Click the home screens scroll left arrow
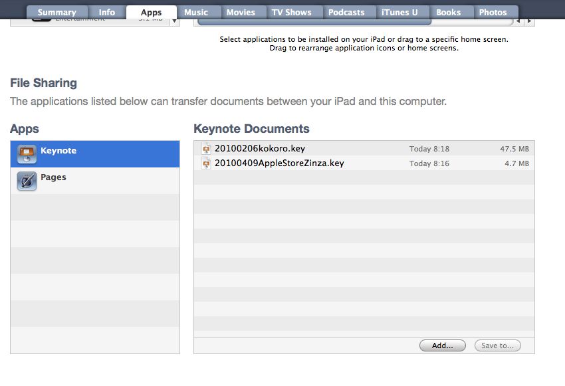Viewport: 565px width, 386px height. click(x=518, y=21)
